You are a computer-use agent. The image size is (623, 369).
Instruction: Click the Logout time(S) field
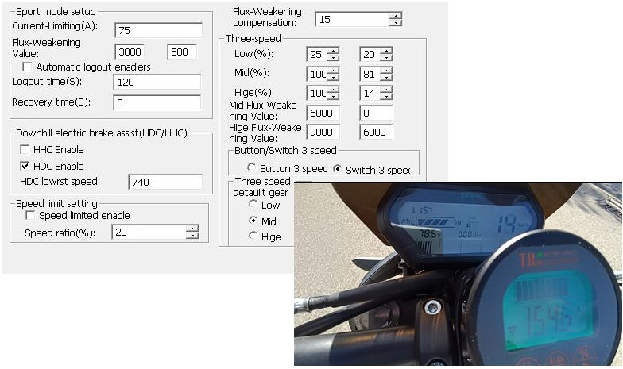coord(157,83)
